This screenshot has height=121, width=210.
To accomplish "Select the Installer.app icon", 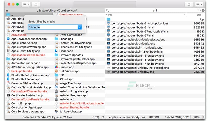I will pos(56,99).
